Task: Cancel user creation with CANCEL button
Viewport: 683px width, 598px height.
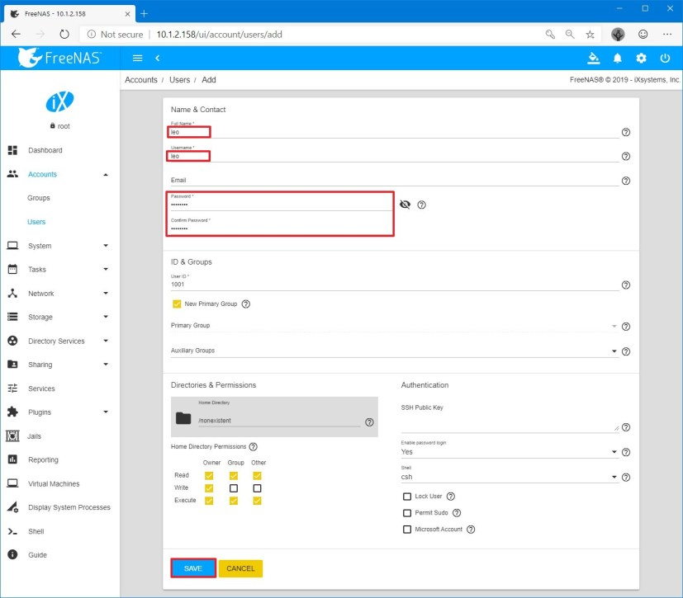Action: click(242, 568)
